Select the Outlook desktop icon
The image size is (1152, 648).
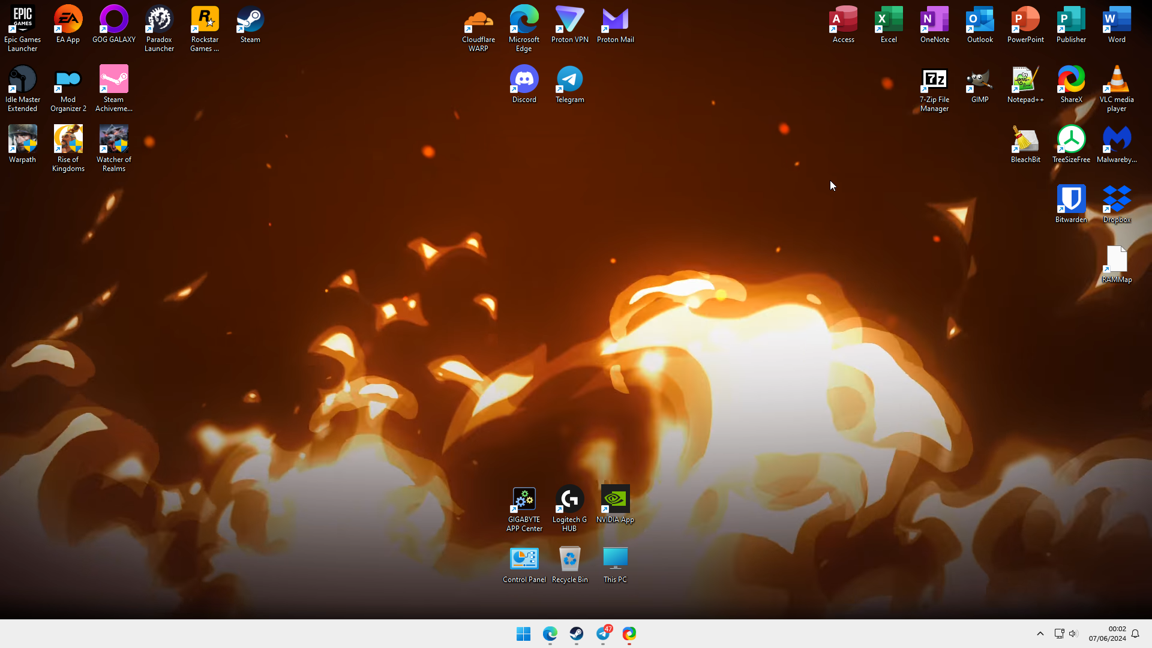(980, 24)
